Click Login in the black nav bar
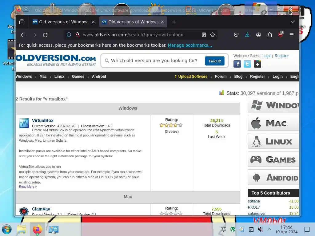Screen dimensions: 315x236 pos(277,77)
